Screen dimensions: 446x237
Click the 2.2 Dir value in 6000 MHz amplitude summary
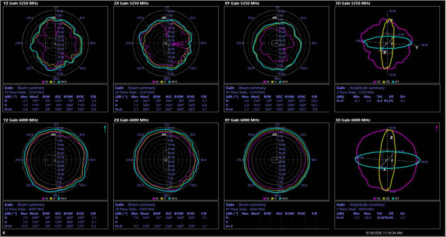pos(402,218)
